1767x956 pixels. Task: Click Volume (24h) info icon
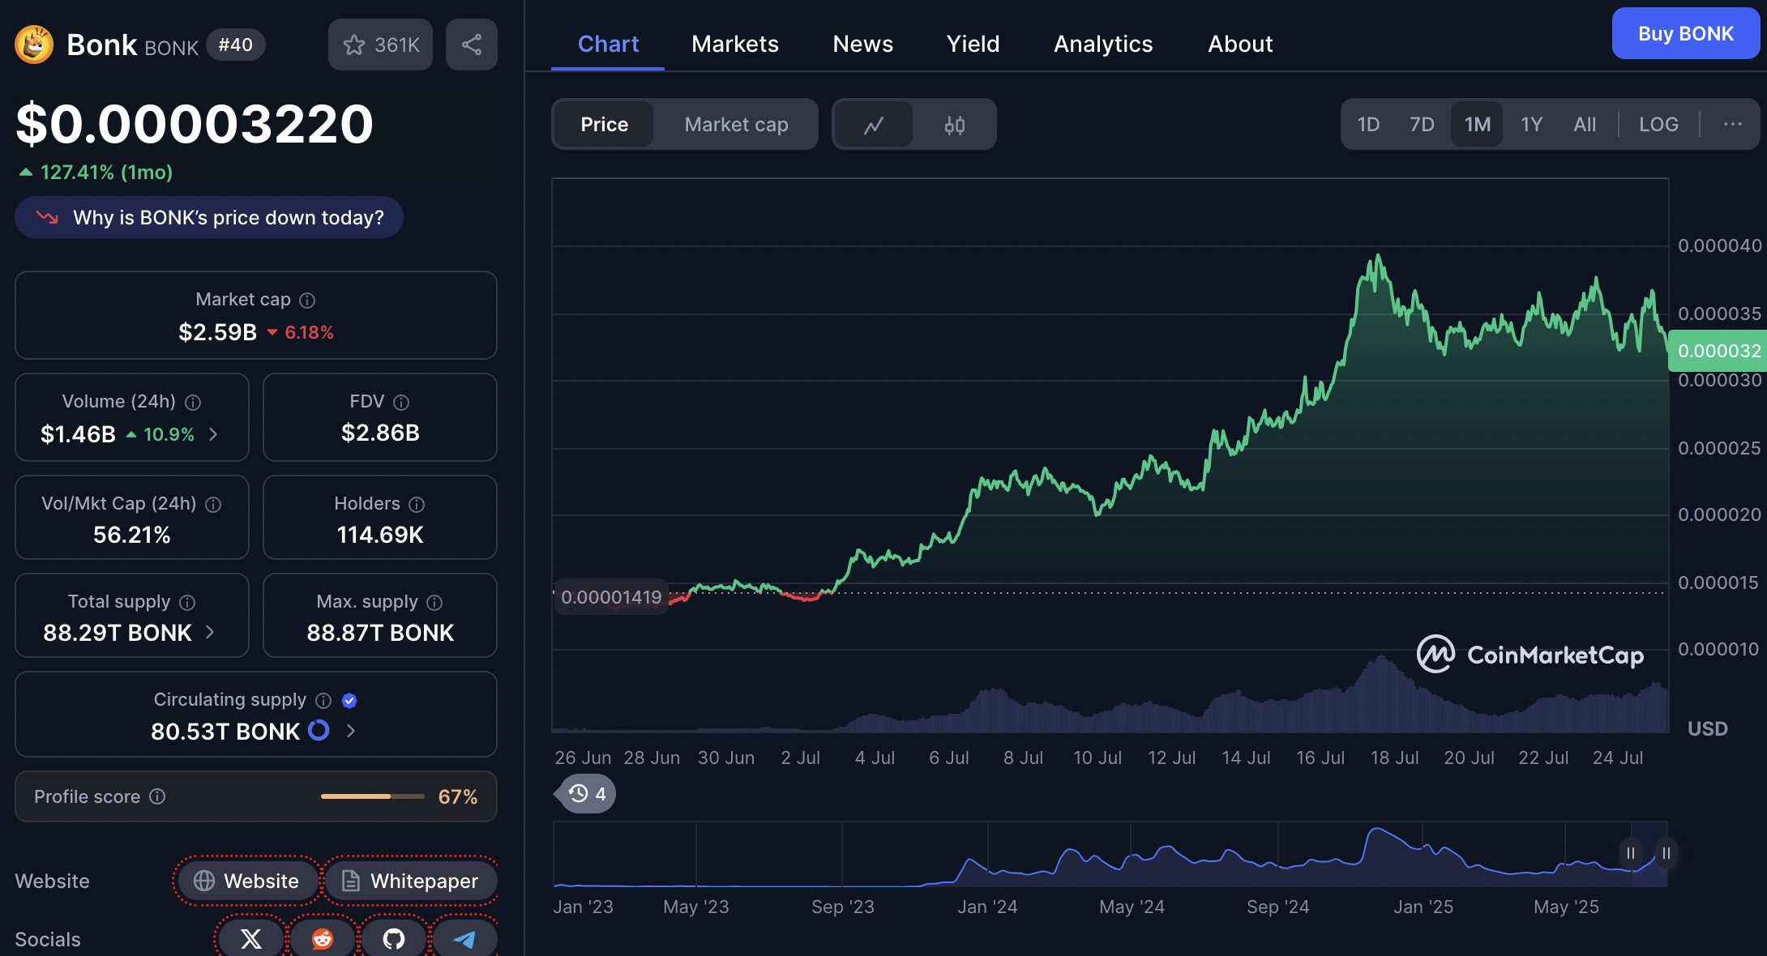point(193,403)
